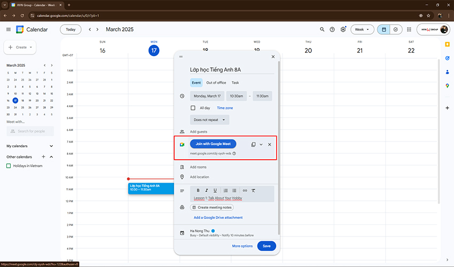Collapse the Other calendars section

51,156
